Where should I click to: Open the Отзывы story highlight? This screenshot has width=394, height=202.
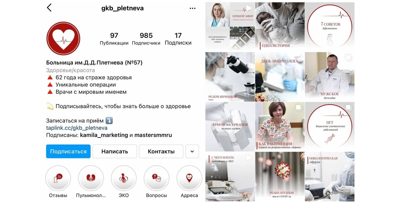click(58, 178)
